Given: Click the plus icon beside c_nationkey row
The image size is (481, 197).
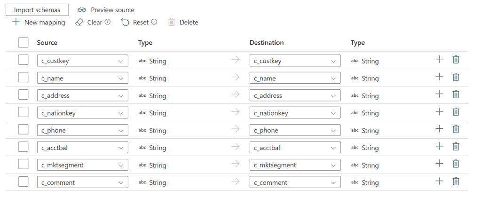Looking at the screenshot, I should click(x=440, y=111).
